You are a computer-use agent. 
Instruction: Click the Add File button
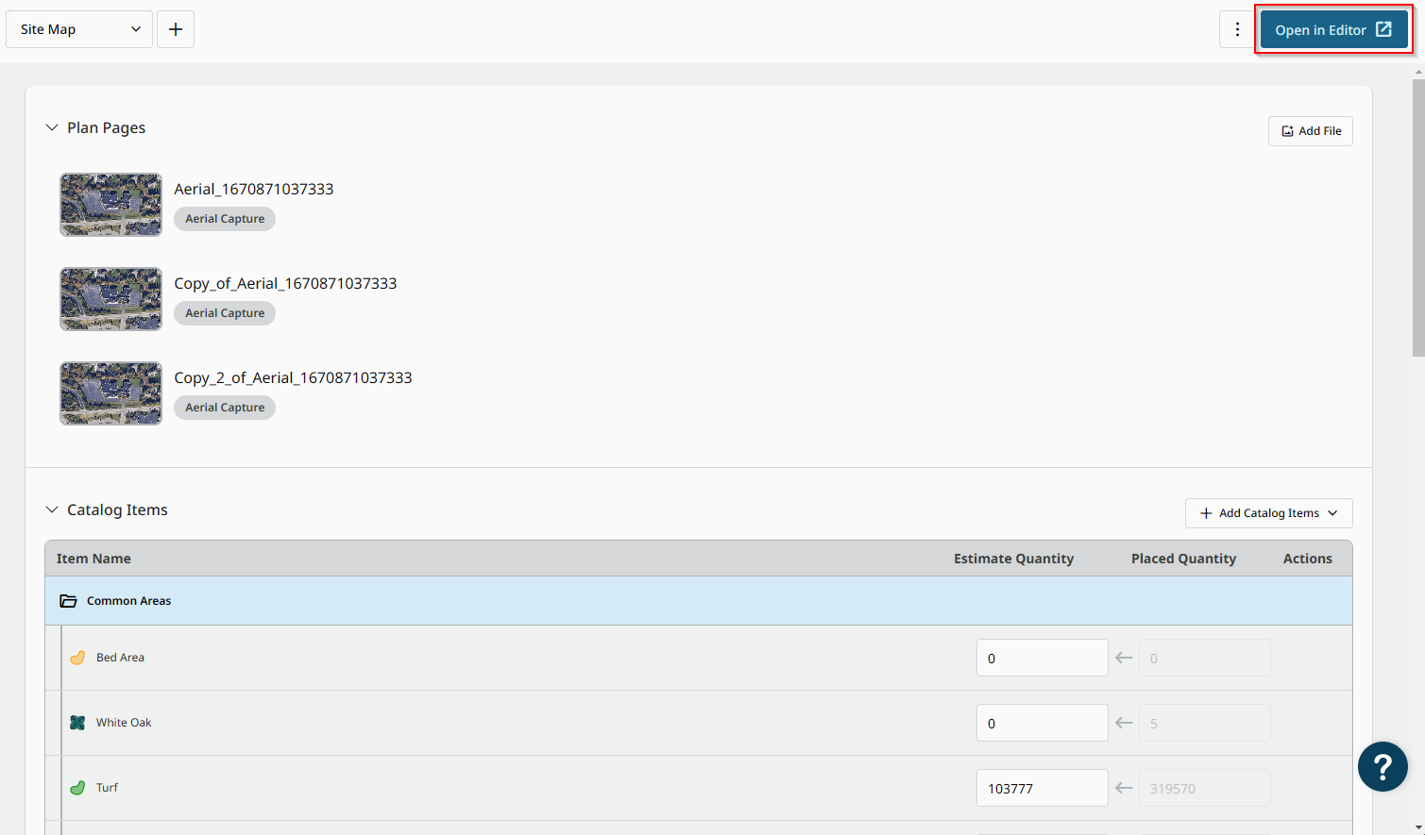click(x=1310, y=131)
